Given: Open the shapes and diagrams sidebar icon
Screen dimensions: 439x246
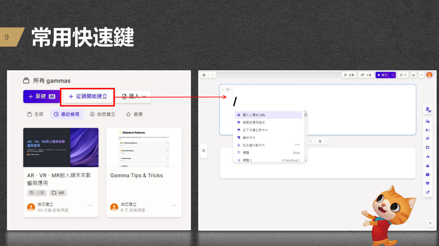Looking at the screenshot, I should click(x=427, y=156).
